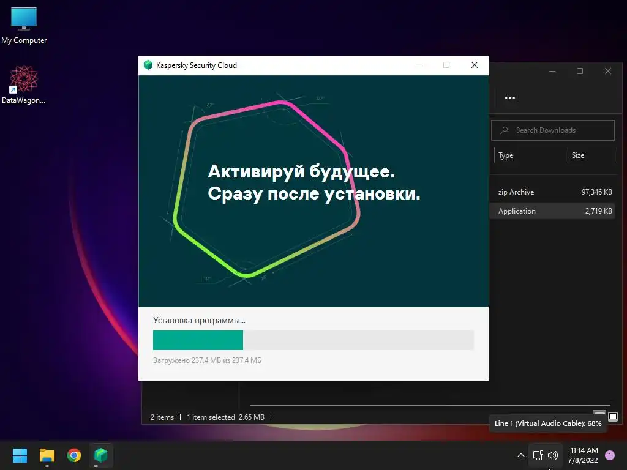Click the 'Установка программы...' status text
Viewport: 627px width, 470px height.
(x=199, y=321)
